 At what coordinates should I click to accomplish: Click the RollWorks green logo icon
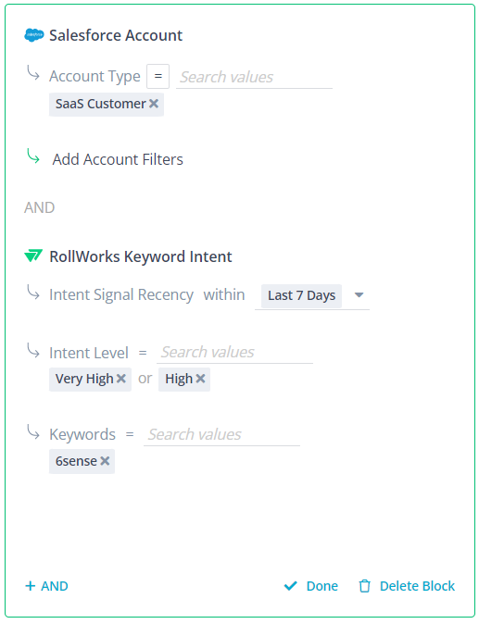33,256
